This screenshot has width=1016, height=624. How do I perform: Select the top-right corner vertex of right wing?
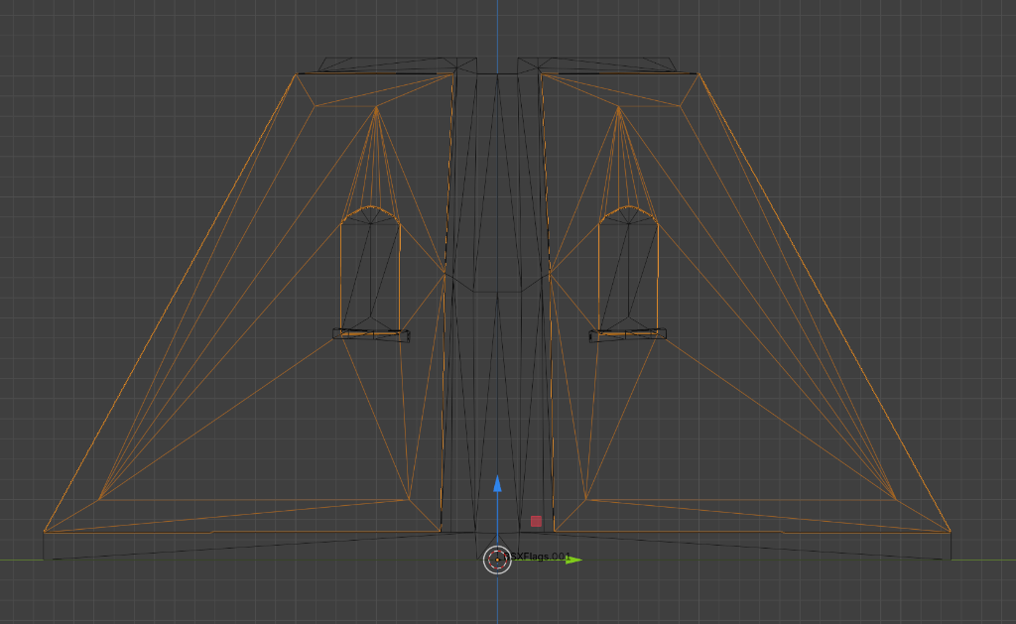[x=698, y=73]
